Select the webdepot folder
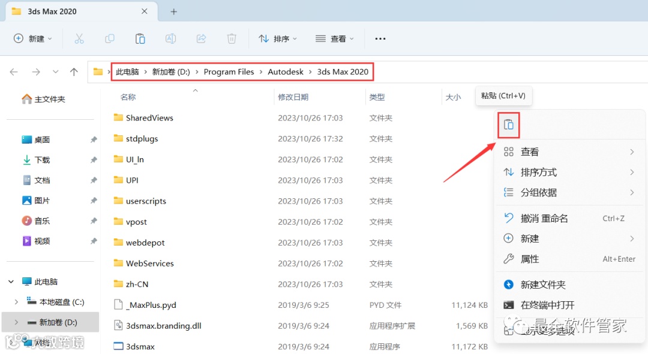 pyautogui.click(x=139, y=243)
